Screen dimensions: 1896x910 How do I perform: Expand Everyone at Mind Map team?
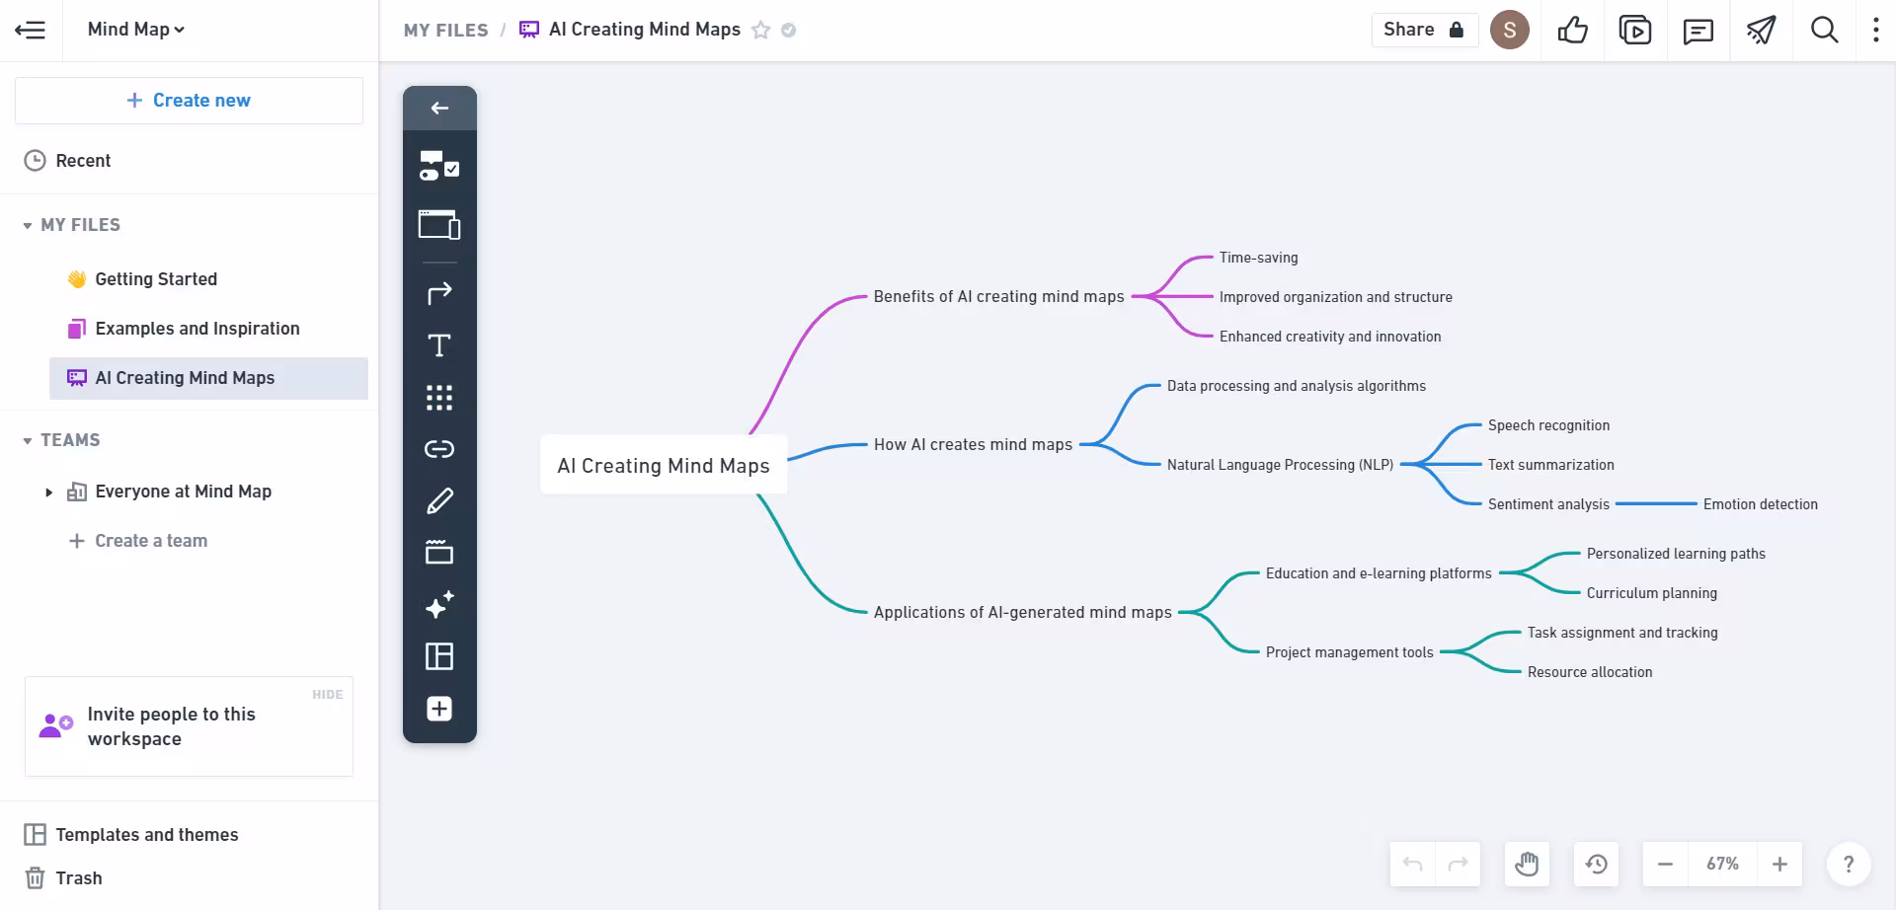click(x=48, y=492)
